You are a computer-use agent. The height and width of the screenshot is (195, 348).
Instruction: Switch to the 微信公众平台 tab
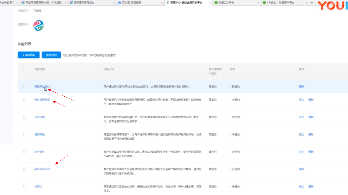237,3
